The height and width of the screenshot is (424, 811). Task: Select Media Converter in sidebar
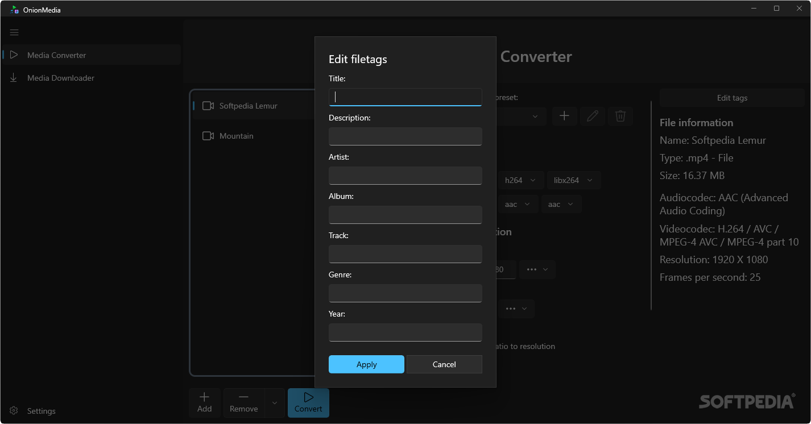(x=91, y=55)
